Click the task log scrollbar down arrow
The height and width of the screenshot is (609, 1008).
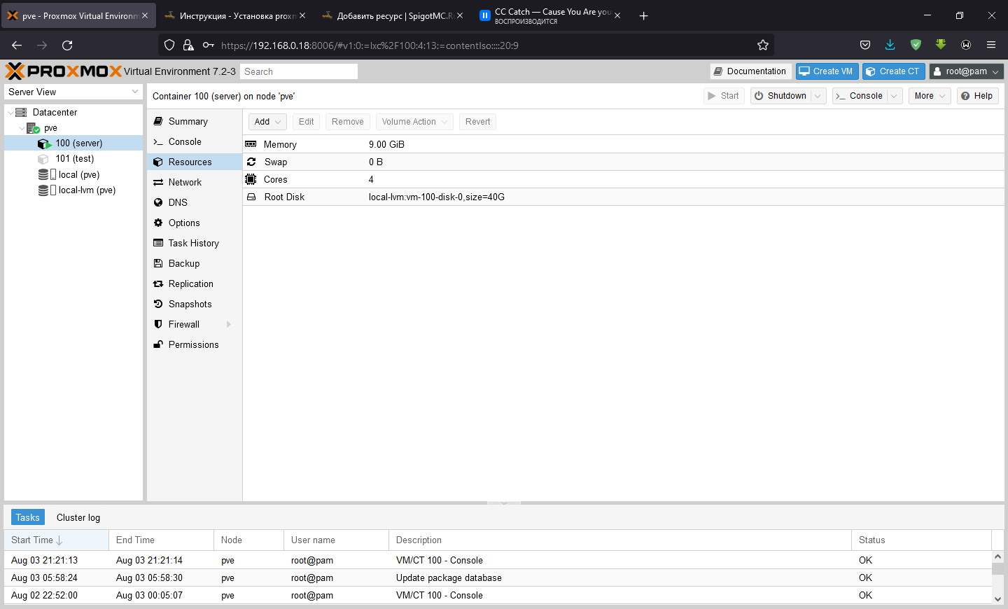click(x=998, y=599)
